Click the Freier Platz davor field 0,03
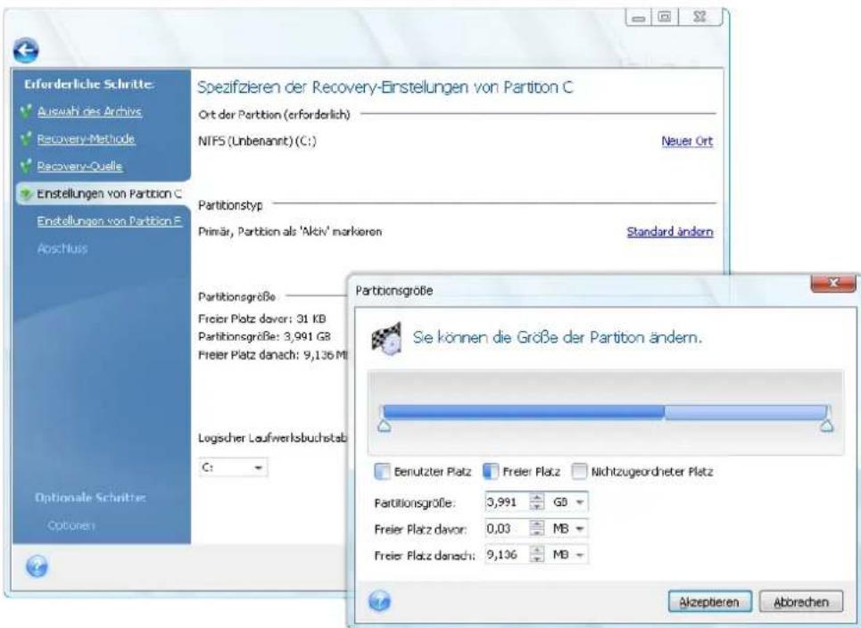Screen dimensions: 861x628 [x=507, y=529]
